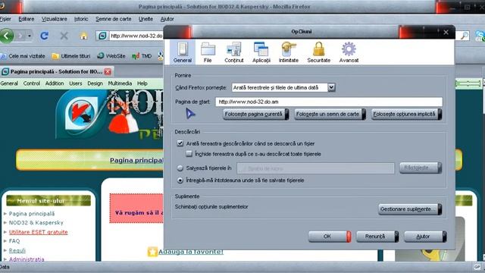
Task: Open Vizualizare menu
Action: [55, 19]
